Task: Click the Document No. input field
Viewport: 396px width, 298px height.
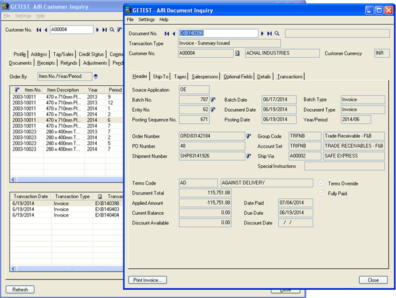Action: 218,33
